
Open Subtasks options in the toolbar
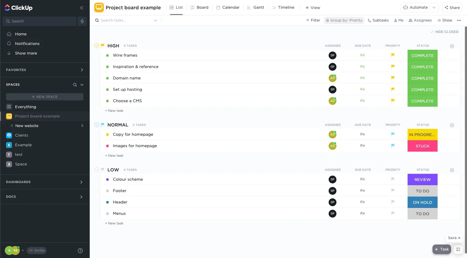tap(378, 20)
